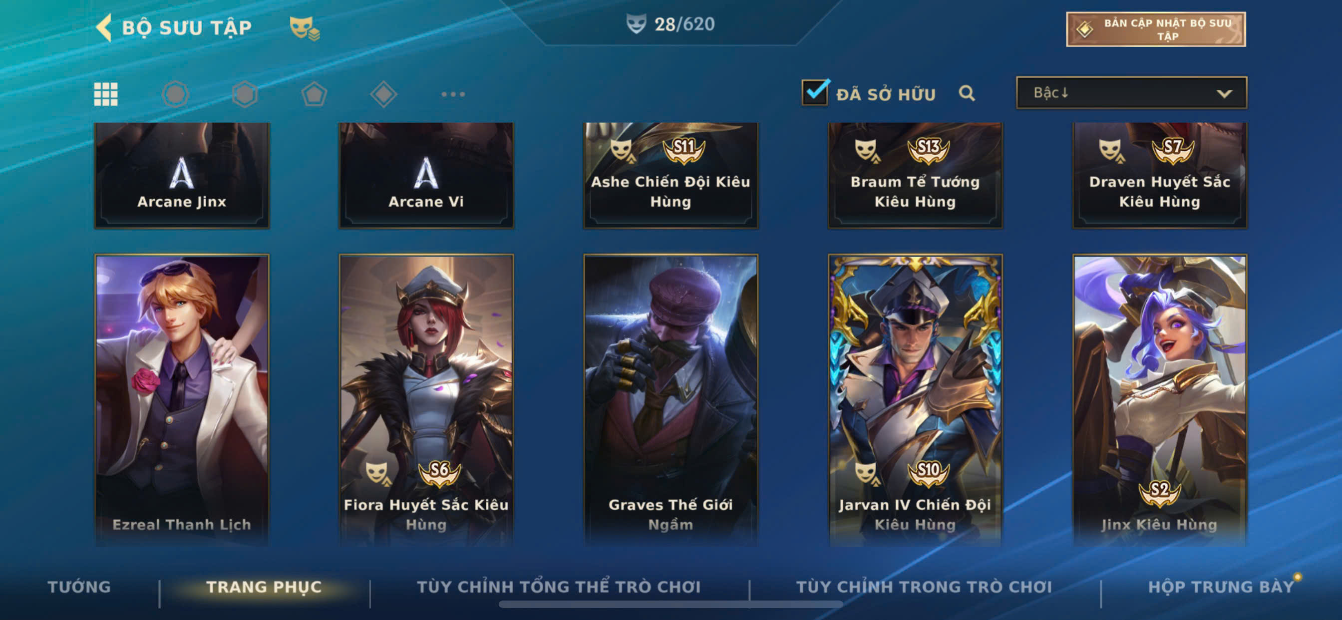Open more filters via three dots
This screenshot has height=620, width=1342.
coord(453,94)
